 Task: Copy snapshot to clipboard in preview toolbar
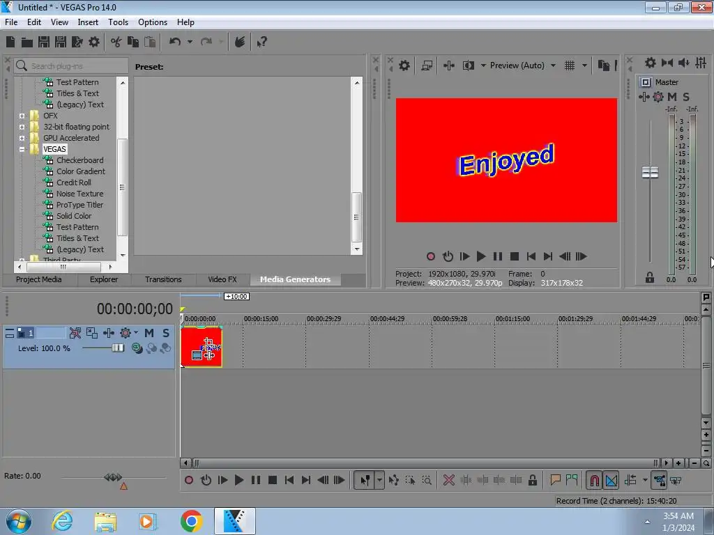[603, 65]
